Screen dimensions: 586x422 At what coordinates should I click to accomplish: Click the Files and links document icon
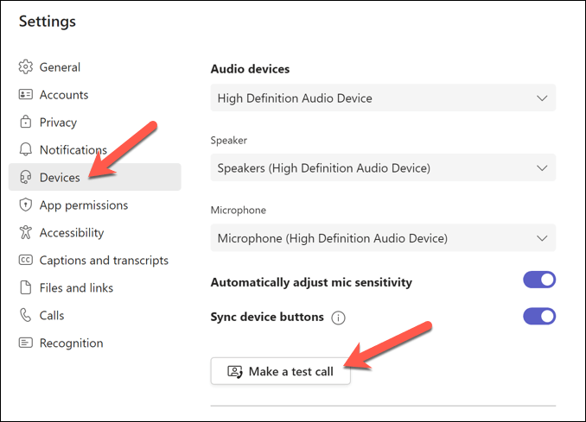25,288
